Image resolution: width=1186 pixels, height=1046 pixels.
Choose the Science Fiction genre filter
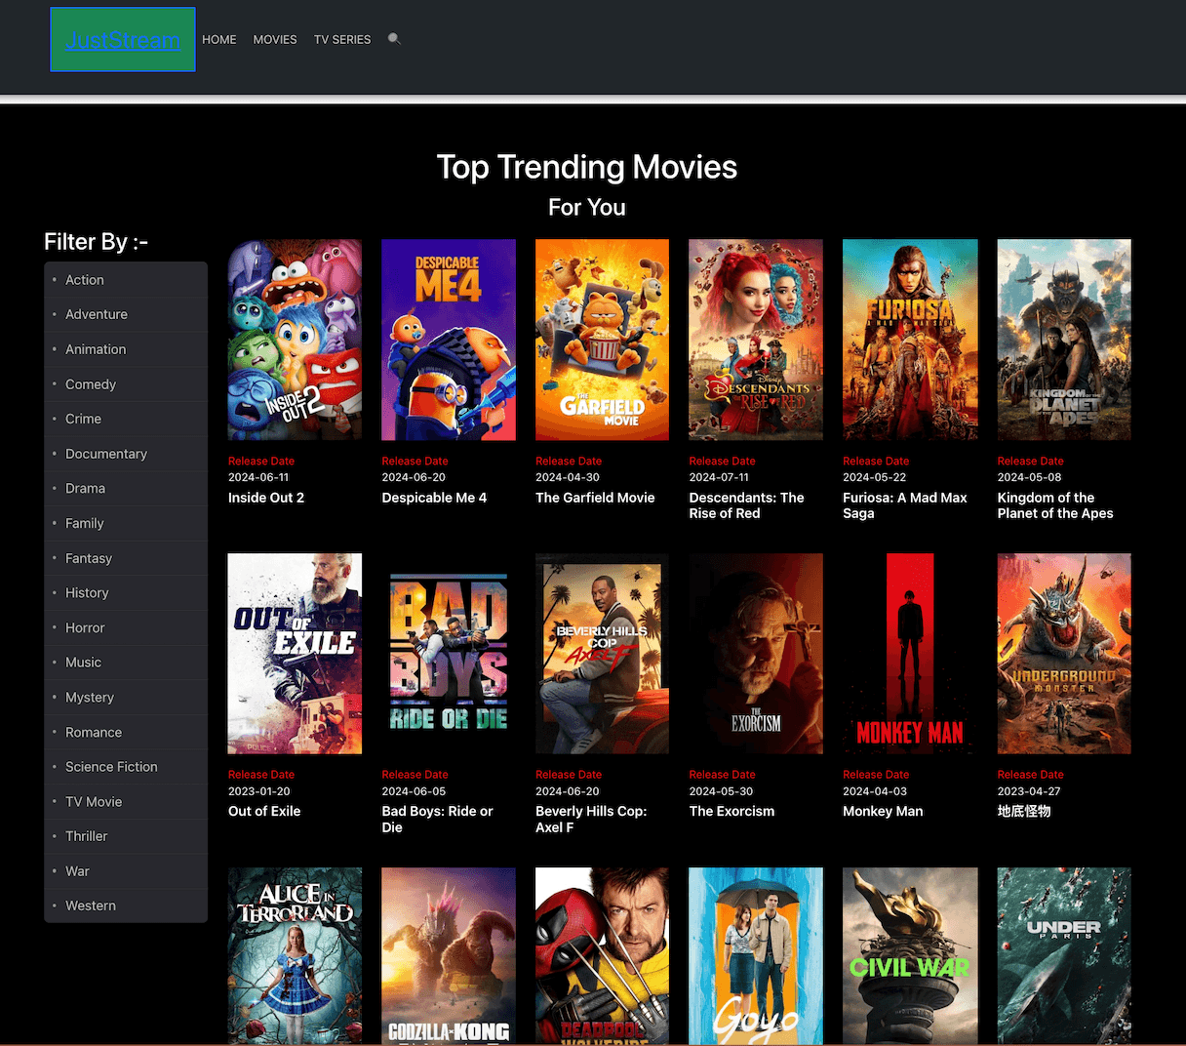[x=126, y=767]
